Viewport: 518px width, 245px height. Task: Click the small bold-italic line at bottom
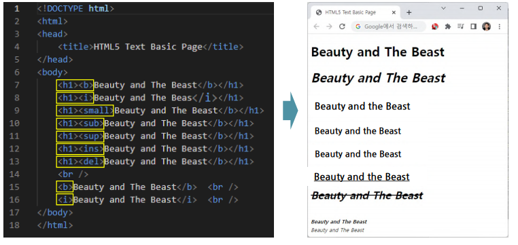339,222
